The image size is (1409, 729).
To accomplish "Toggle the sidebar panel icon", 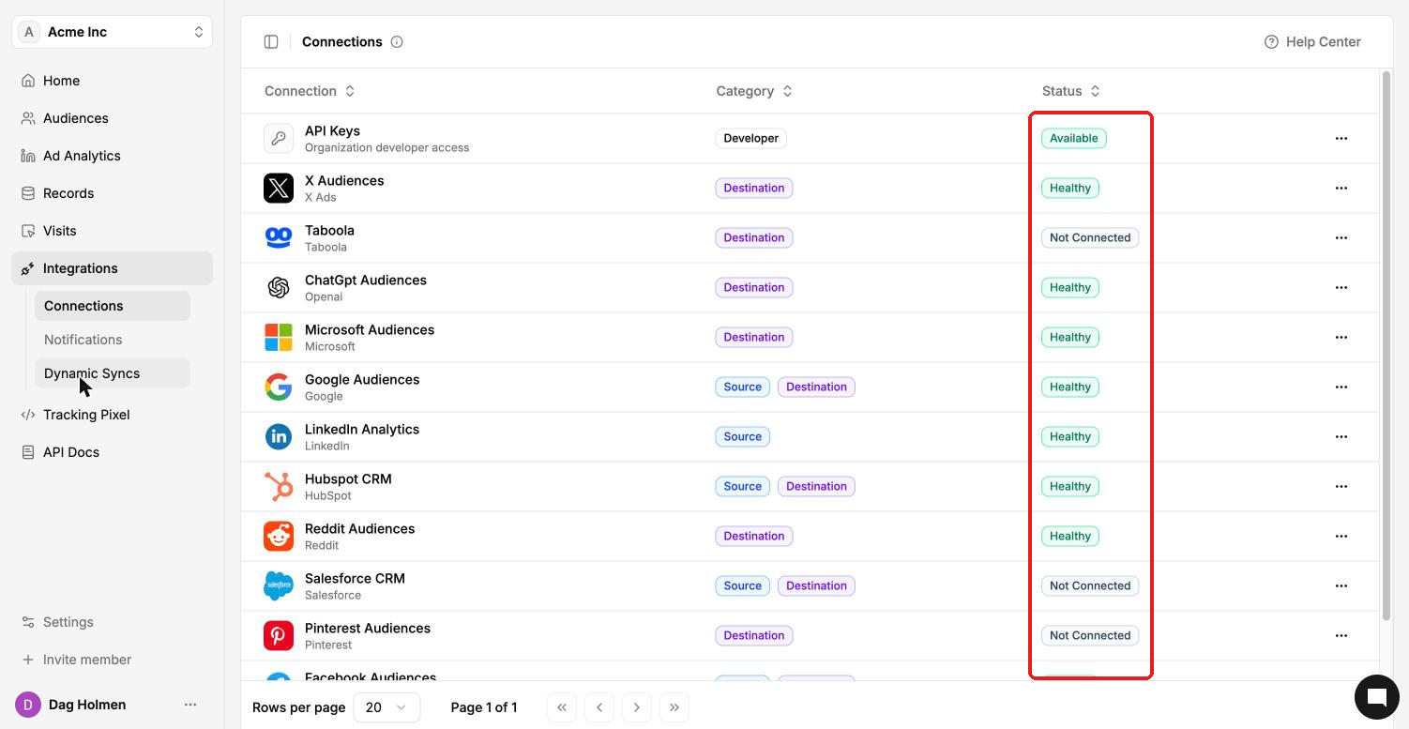I will (271, 41).
